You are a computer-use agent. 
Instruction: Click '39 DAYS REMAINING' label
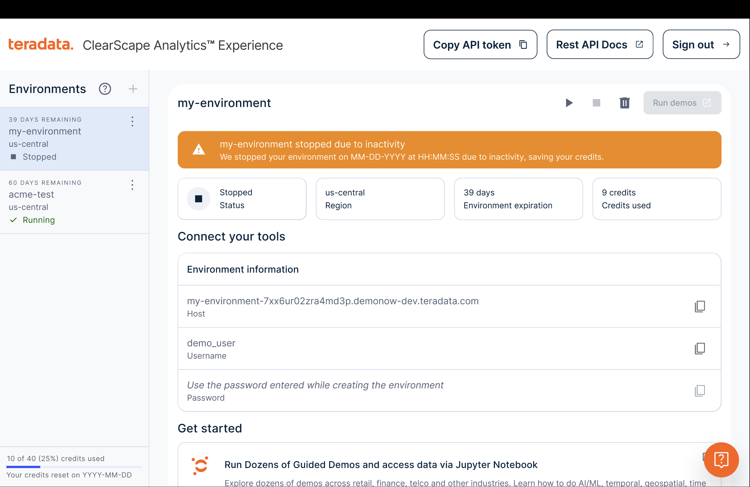click(x=45, y=120)
